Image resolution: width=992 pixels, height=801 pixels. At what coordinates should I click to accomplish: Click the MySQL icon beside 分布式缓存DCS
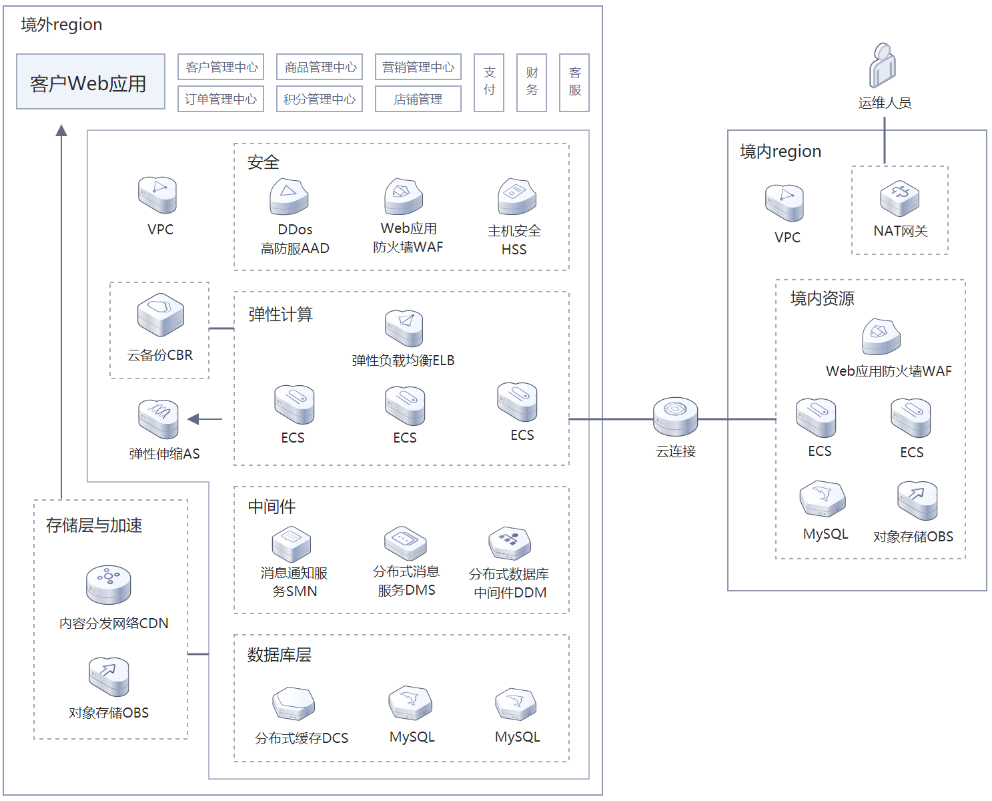click(410, 703)
